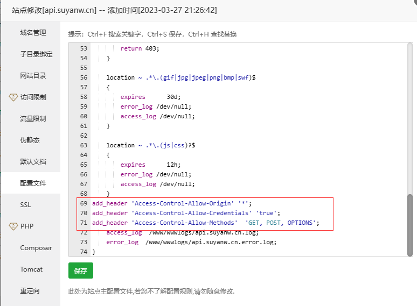Image resolution: width=417 pixels, height=306 pixels.
Task: Click the 配置文件 tab
Action: (x=33, y=183)
